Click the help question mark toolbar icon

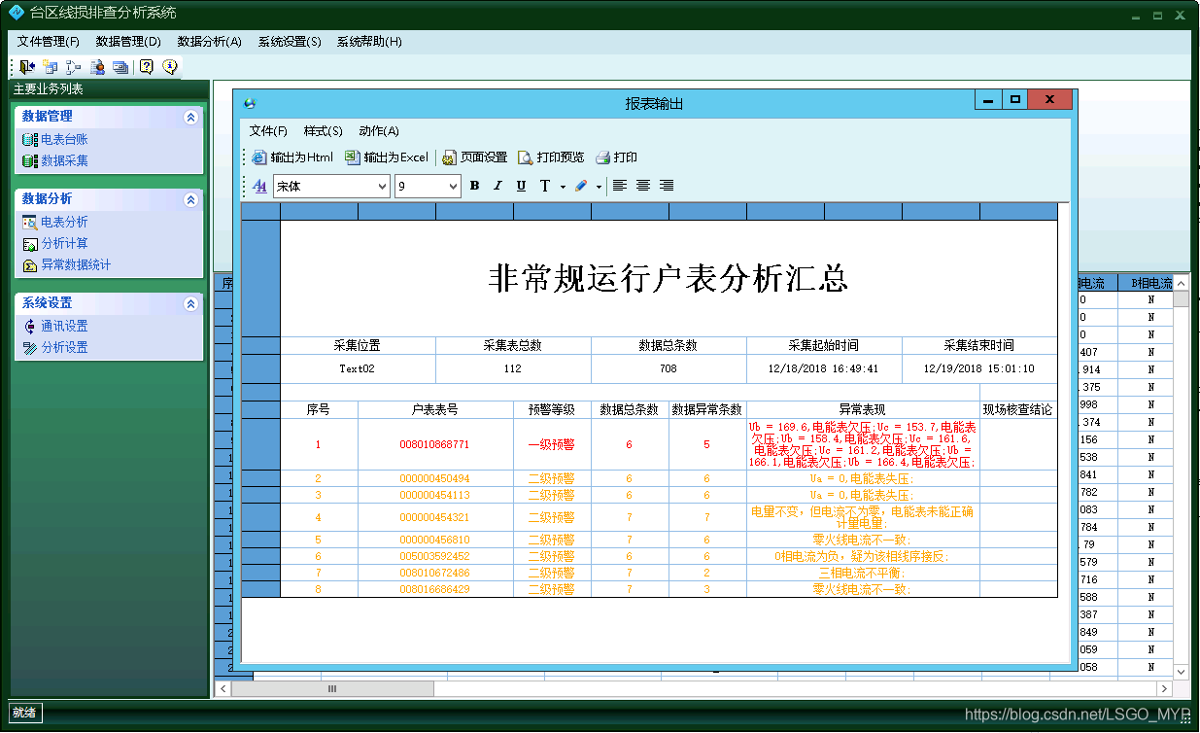[144, 66]
